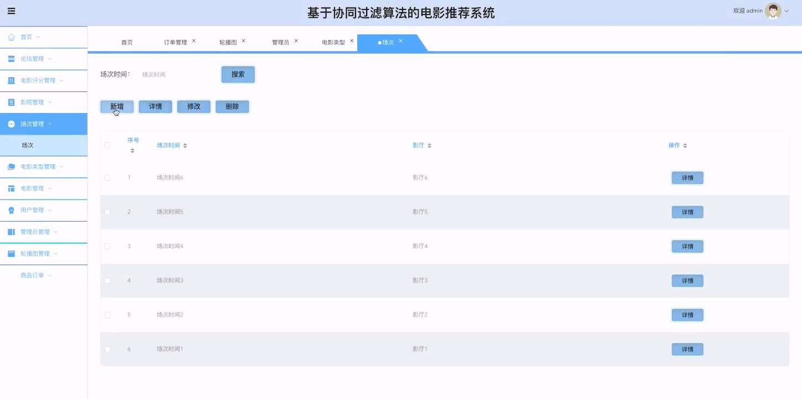The width and height of the screenshot is (802, 399).
Task: Switch to the 电影类型 tab
Action: pyautogui.click(x=333, y=43)
